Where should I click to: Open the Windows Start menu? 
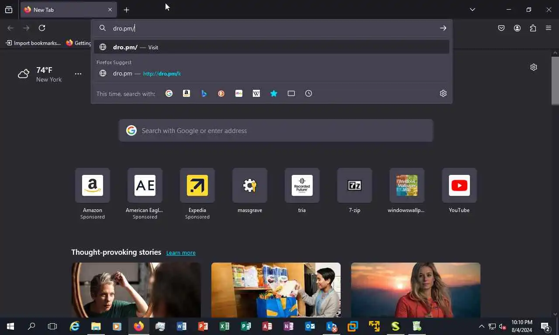click(x=10, y=326)
